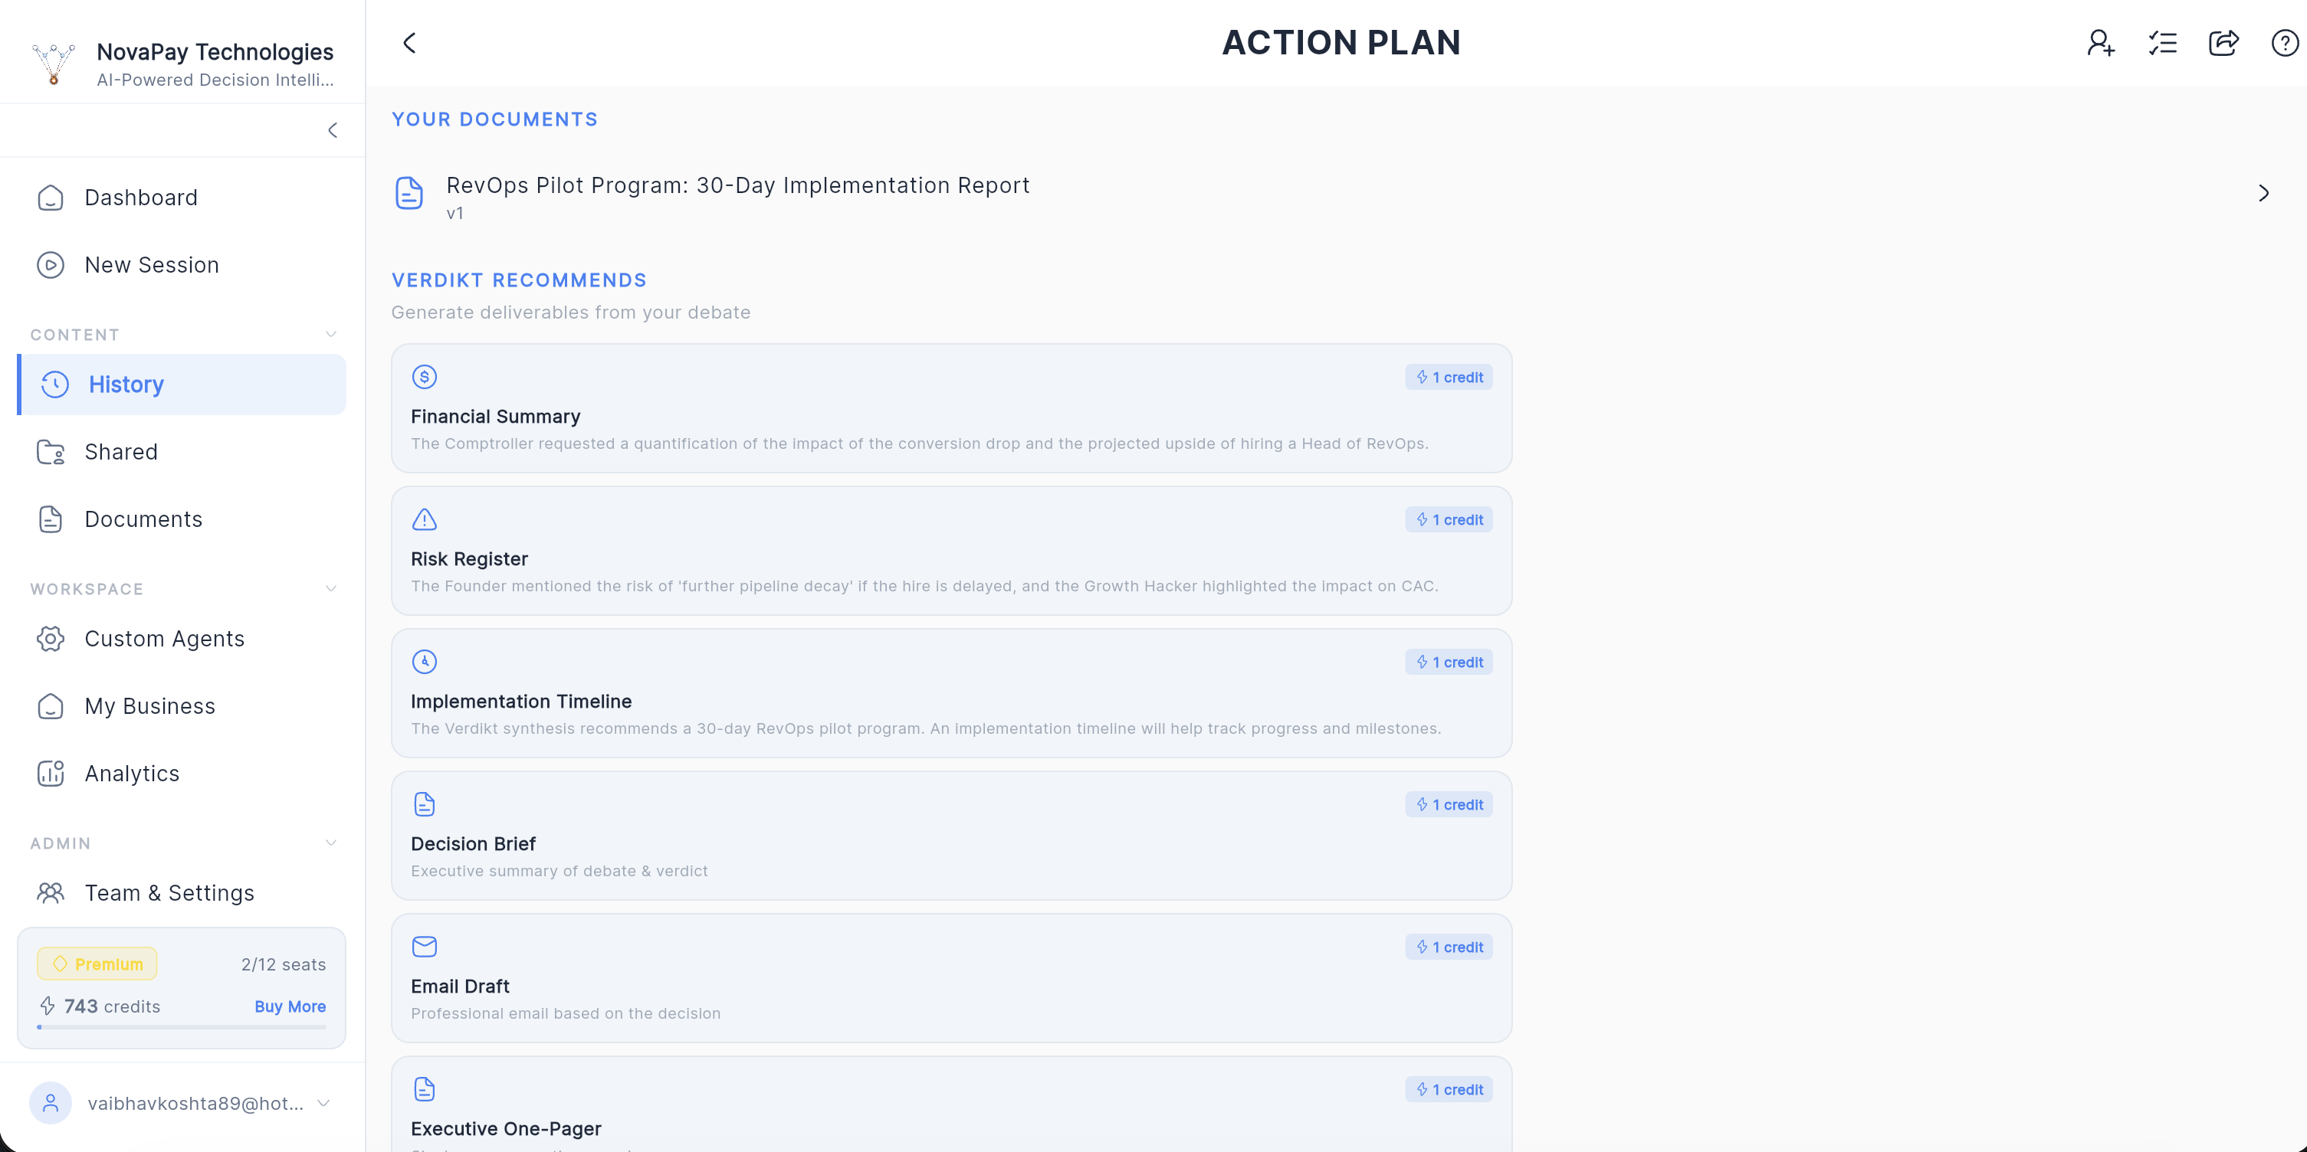This screenshot has width=2307, height=1152.
Task: Click the invite user icon in the header
Action: [x=2100, y=42]
